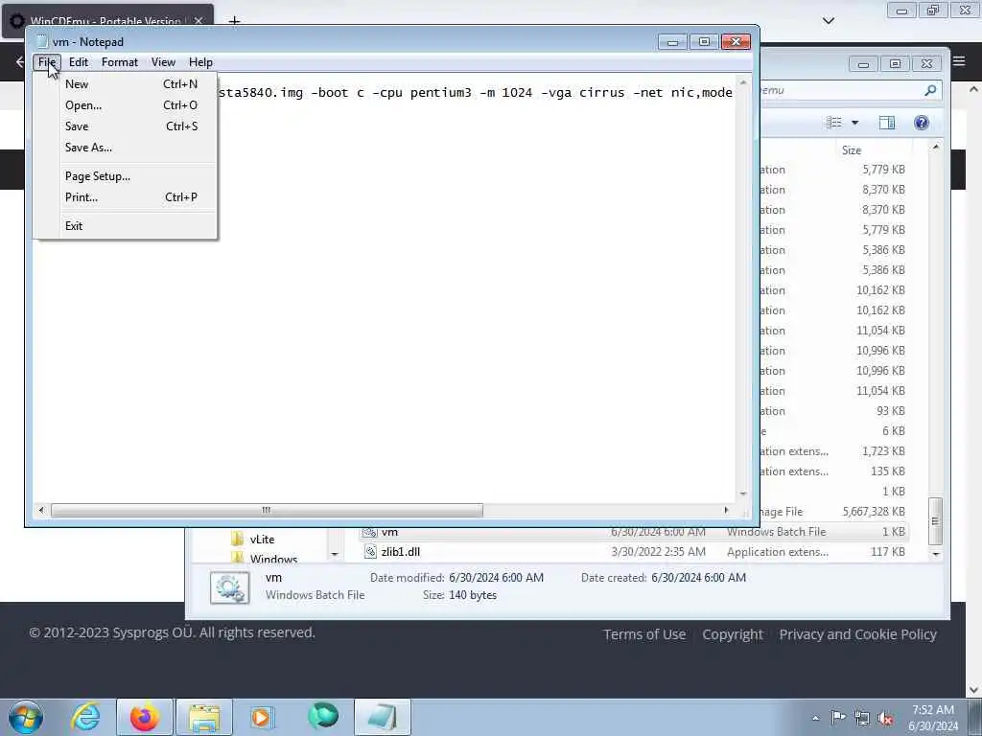Show hidden tray icons arrow
The image size is (982, 736).
(815, 718)
